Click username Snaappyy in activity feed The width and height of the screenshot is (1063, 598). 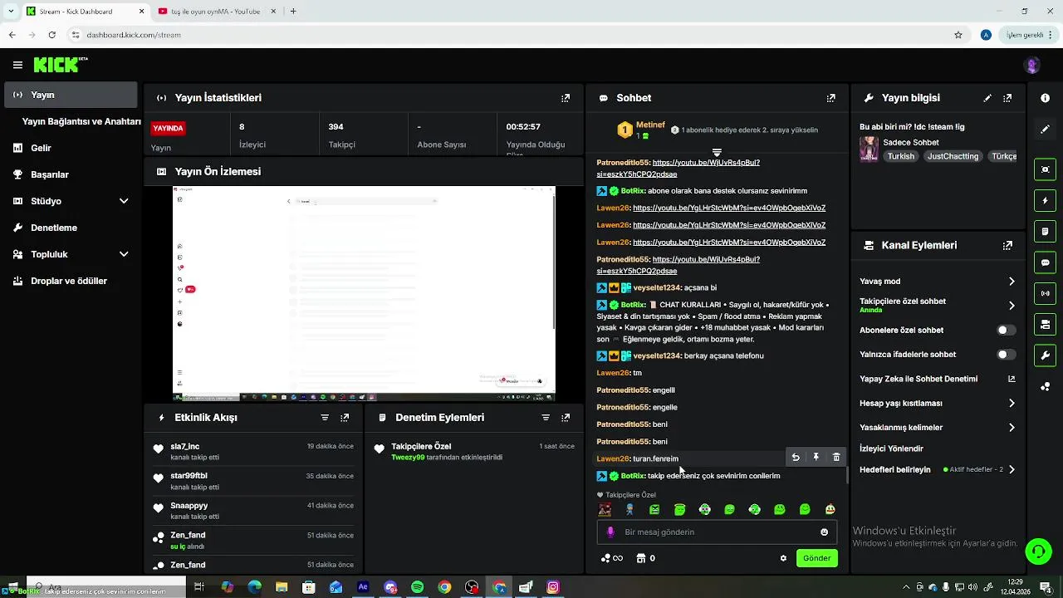tap(189, 506)
